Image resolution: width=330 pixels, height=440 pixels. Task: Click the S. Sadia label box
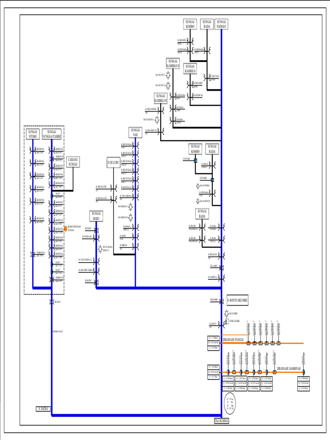point(43,409)
